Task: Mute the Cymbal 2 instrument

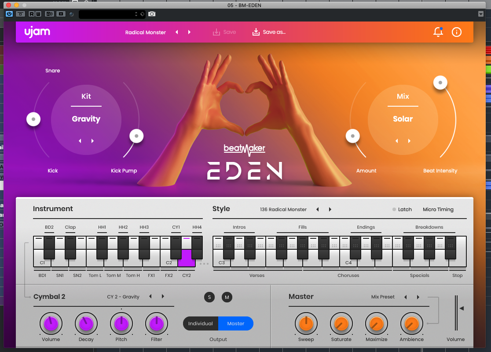Action: pyautogui.click(x=227, y=297)
